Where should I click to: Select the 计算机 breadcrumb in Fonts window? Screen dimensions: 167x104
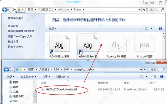click(29, 9)
